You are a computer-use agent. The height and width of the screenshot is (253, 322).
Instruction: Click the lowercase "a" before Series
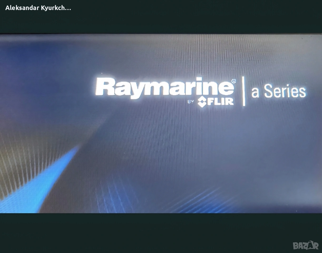[x=255, y=92]
